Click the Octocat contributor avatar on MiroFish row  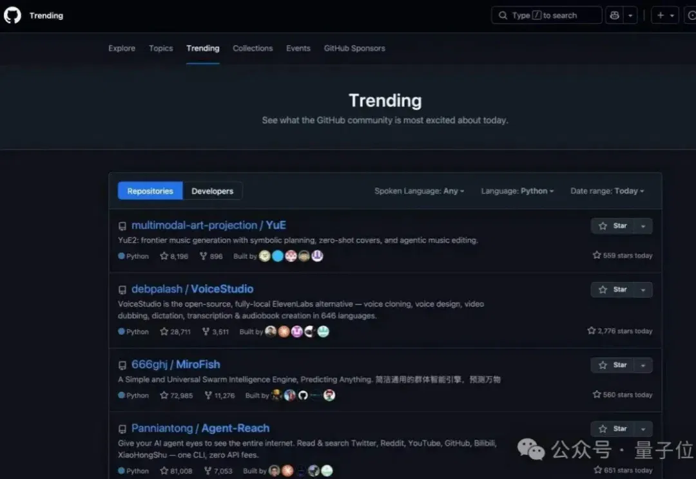(x=303, y=395)
